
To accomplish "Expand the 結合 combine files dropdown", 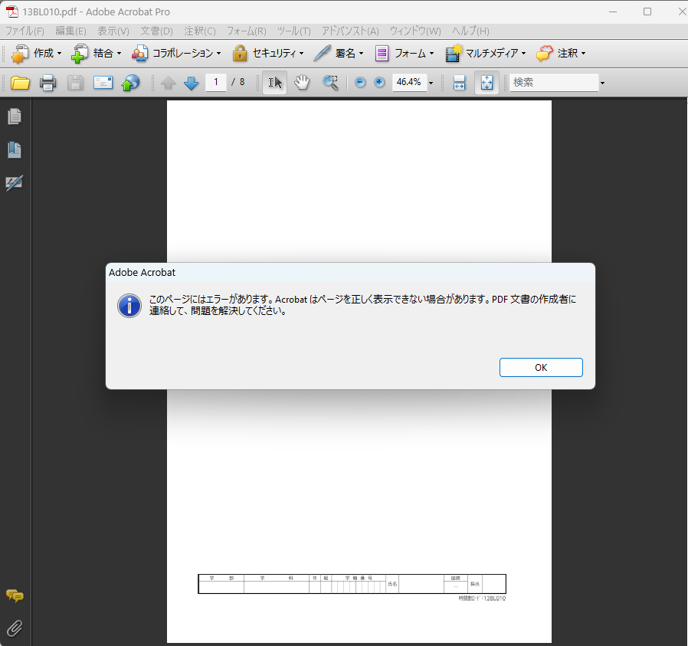I will point(119,54).
